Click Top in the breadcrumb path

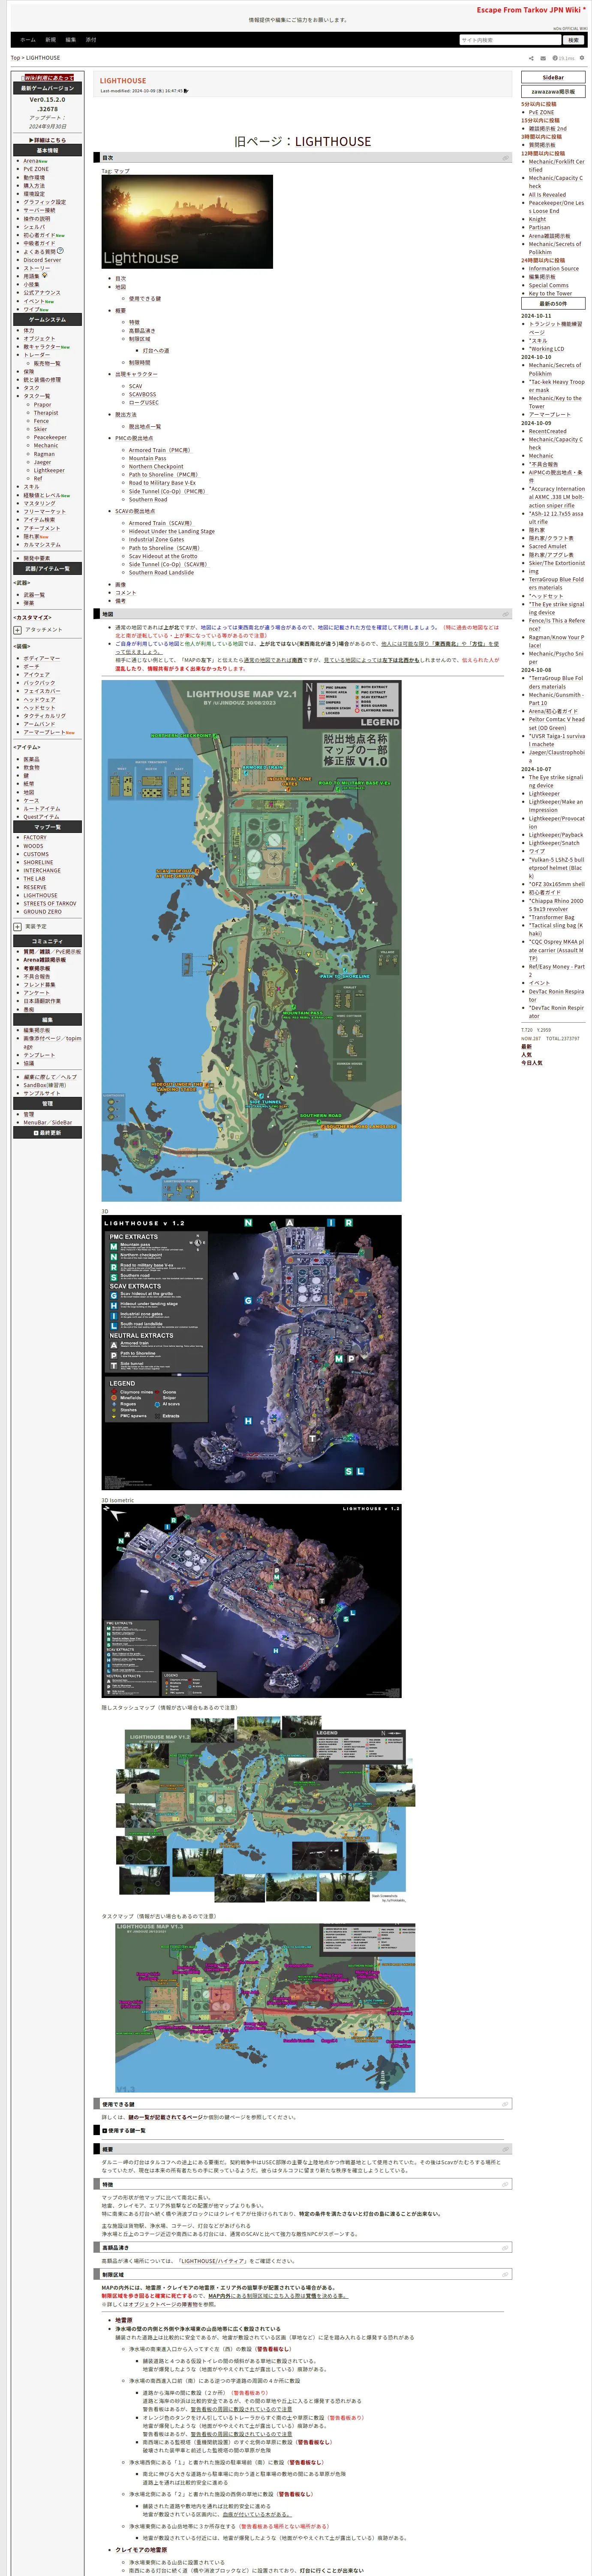click(15, 58)
